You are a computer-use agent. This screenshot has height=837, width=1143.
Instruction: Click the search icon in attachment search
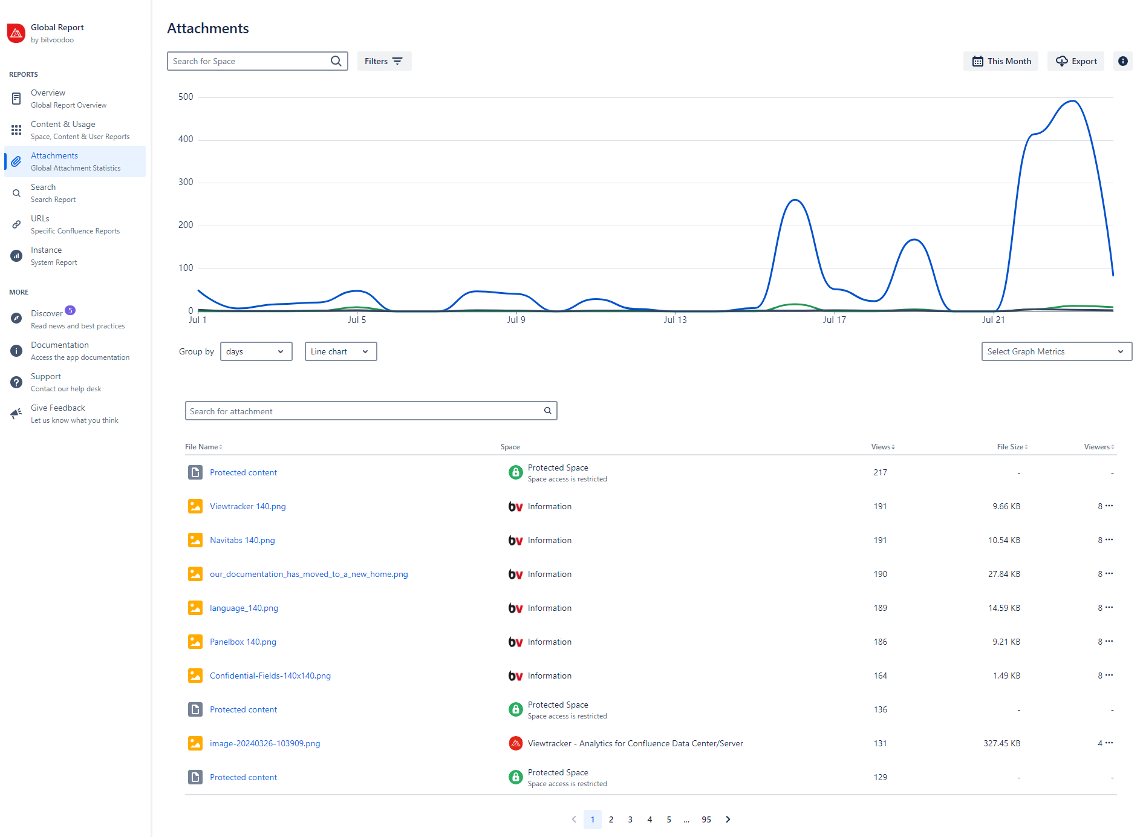click(547, 411)
